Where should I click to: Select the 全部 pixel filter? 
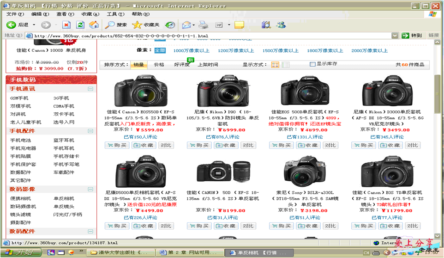(x=160, y=50)
